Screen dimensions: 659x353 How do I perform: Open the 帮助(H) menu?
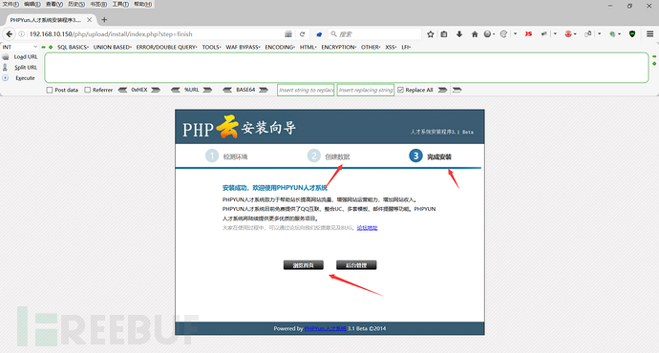tap(143, 4)
